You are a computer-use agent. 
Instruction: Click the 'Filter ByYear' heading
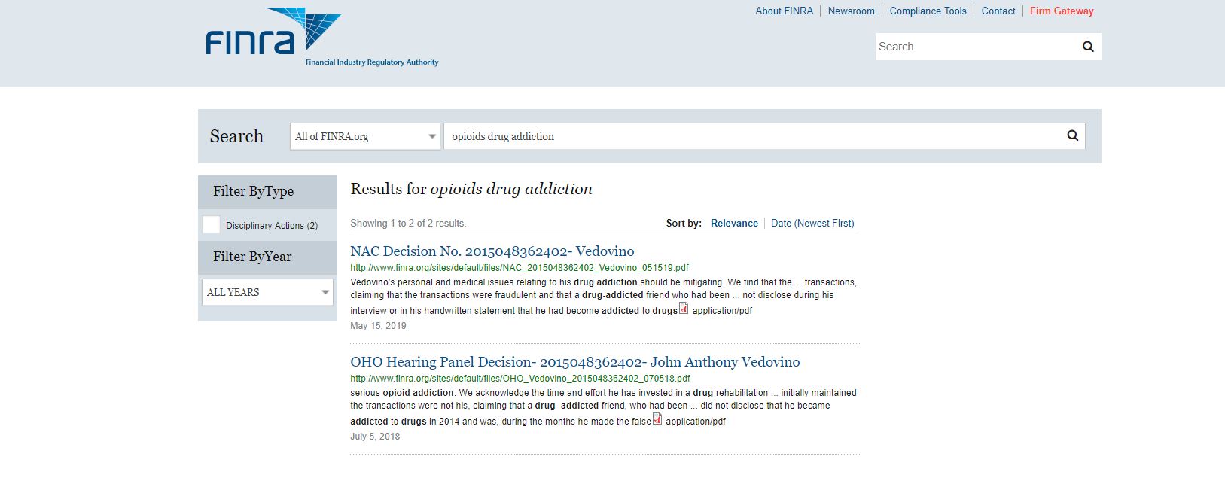[252, 257]
